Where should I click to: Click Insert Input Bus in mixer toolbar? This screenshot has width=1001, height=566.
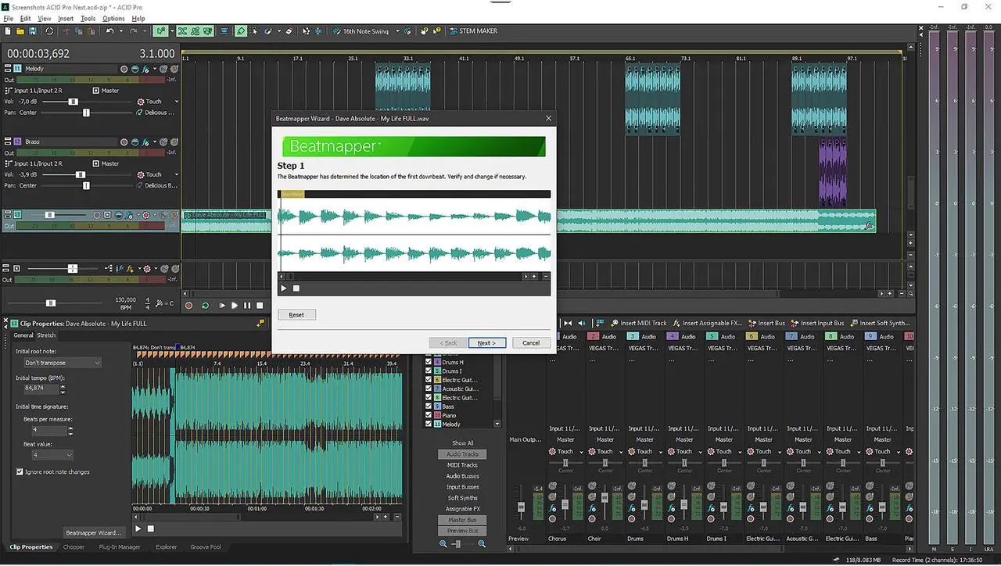(x=816, y=323)
